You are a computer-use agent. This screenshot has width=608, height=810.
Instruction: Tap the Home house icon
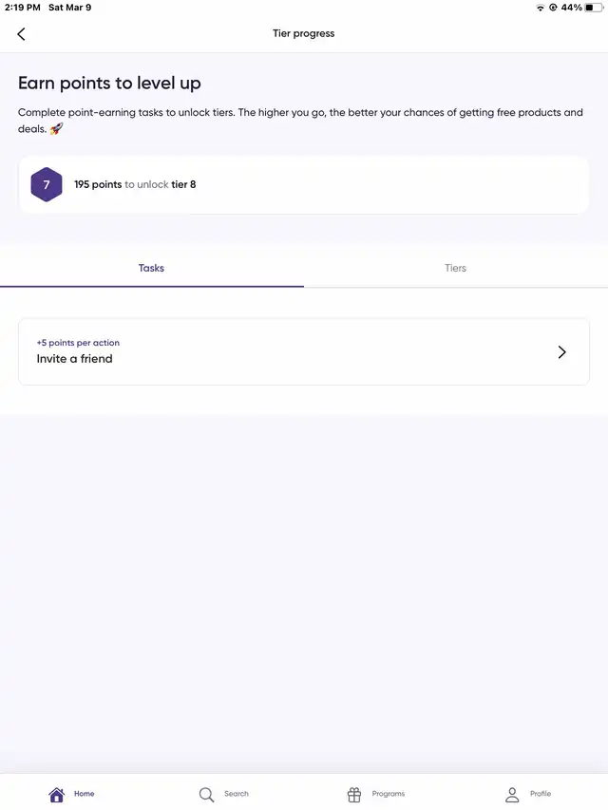(57, 795)
